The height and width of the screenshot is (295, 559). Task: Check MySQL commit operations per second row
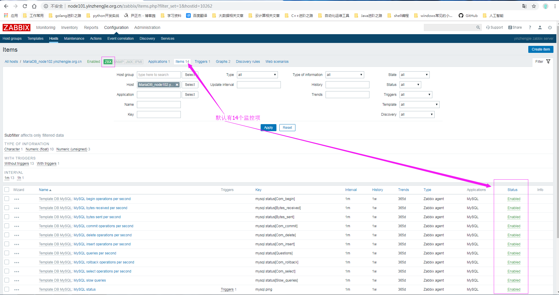(x=7, y=226)
